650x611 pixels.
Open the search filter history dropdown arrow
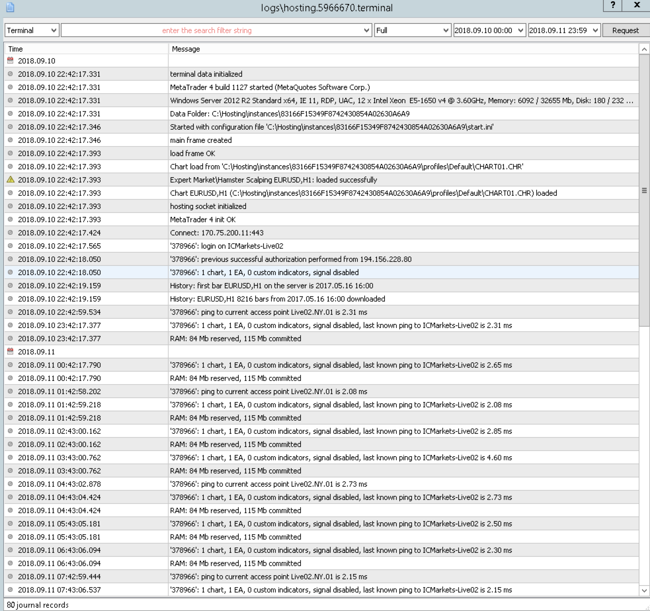(366, 30)
